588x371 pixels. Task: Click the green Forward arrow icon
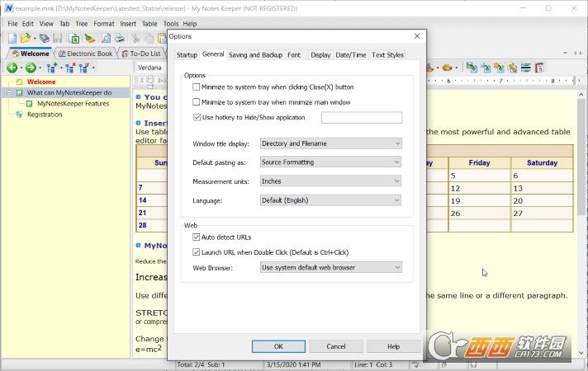(x=31, y=68)
